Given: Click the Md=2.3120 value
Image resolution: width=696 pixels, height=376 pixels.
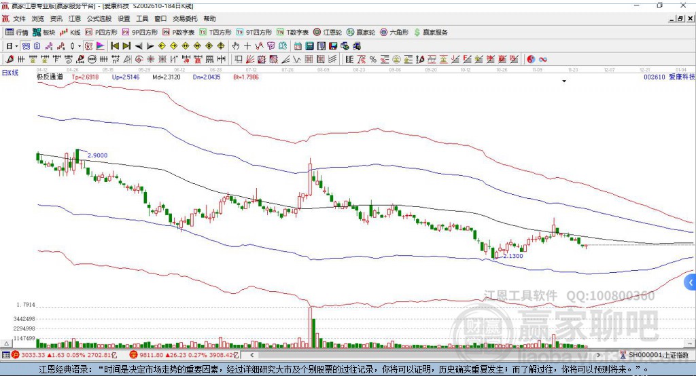Looking at the screenshot, I should [x=167, y=77].
